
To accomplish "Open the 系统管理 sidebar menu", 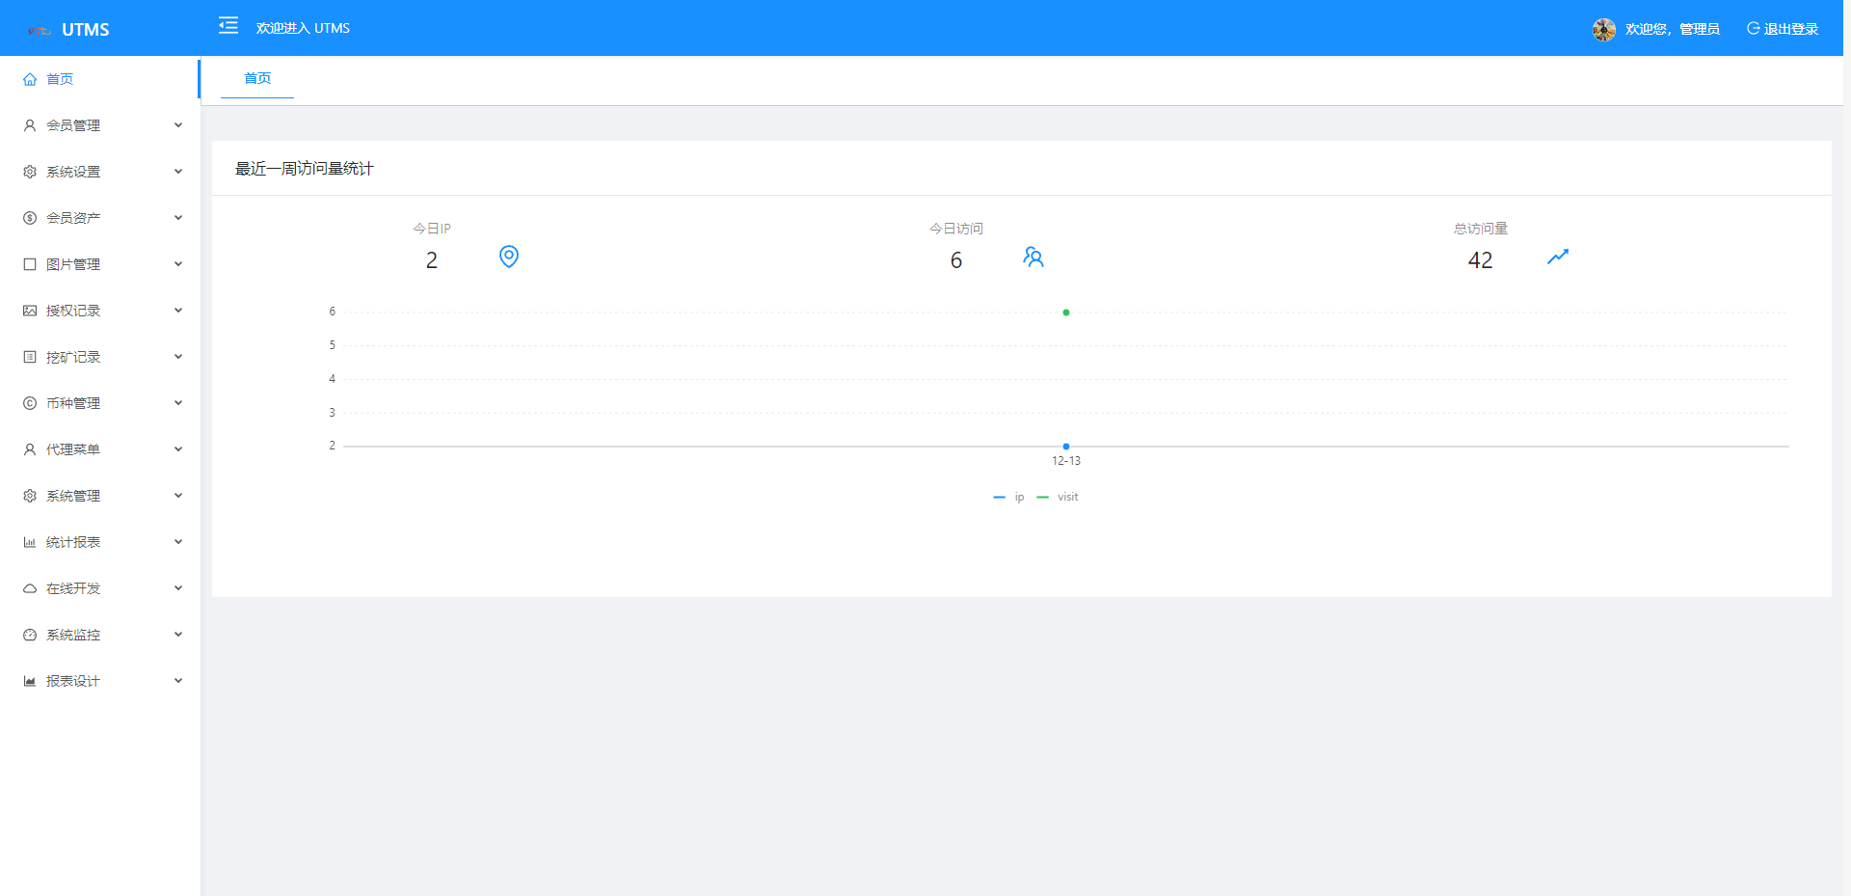I will [x=100, y=496].
